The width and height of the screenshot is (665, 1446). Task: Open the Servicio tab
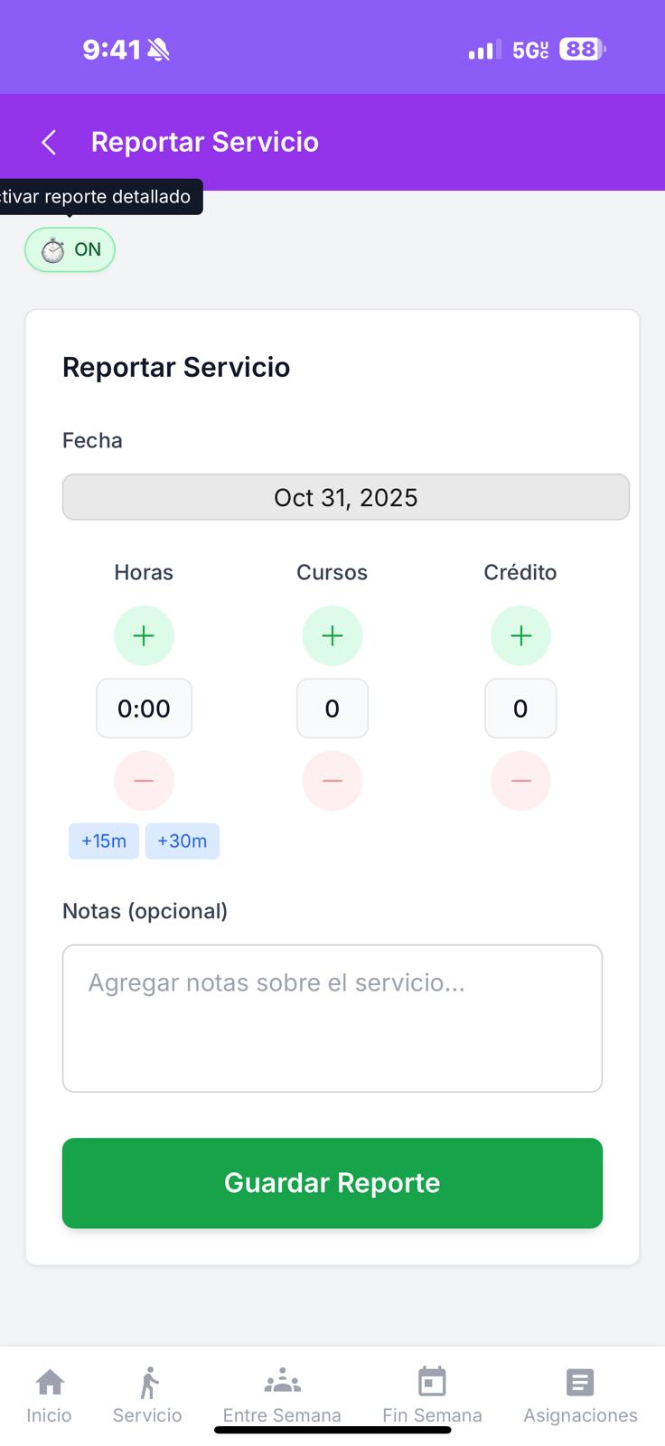(147, 1395)
